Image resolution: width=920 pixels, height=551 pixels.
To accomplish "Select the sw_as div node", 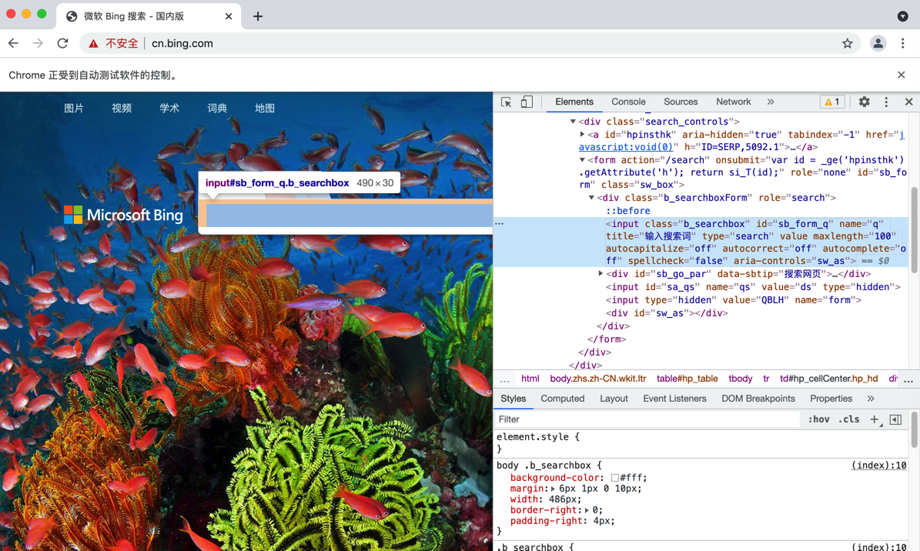I will pyautogui.click(x=667, y=313).
